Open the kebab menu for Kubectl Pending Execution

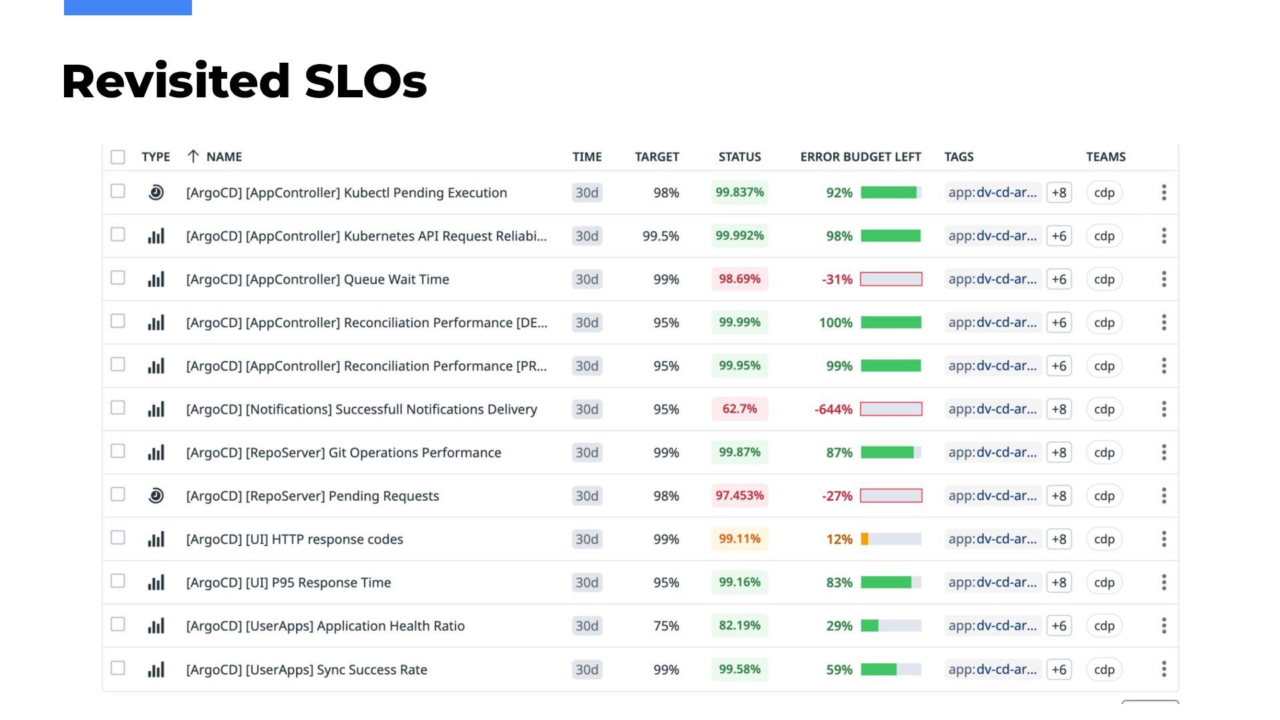click(x=1164, y=193)
